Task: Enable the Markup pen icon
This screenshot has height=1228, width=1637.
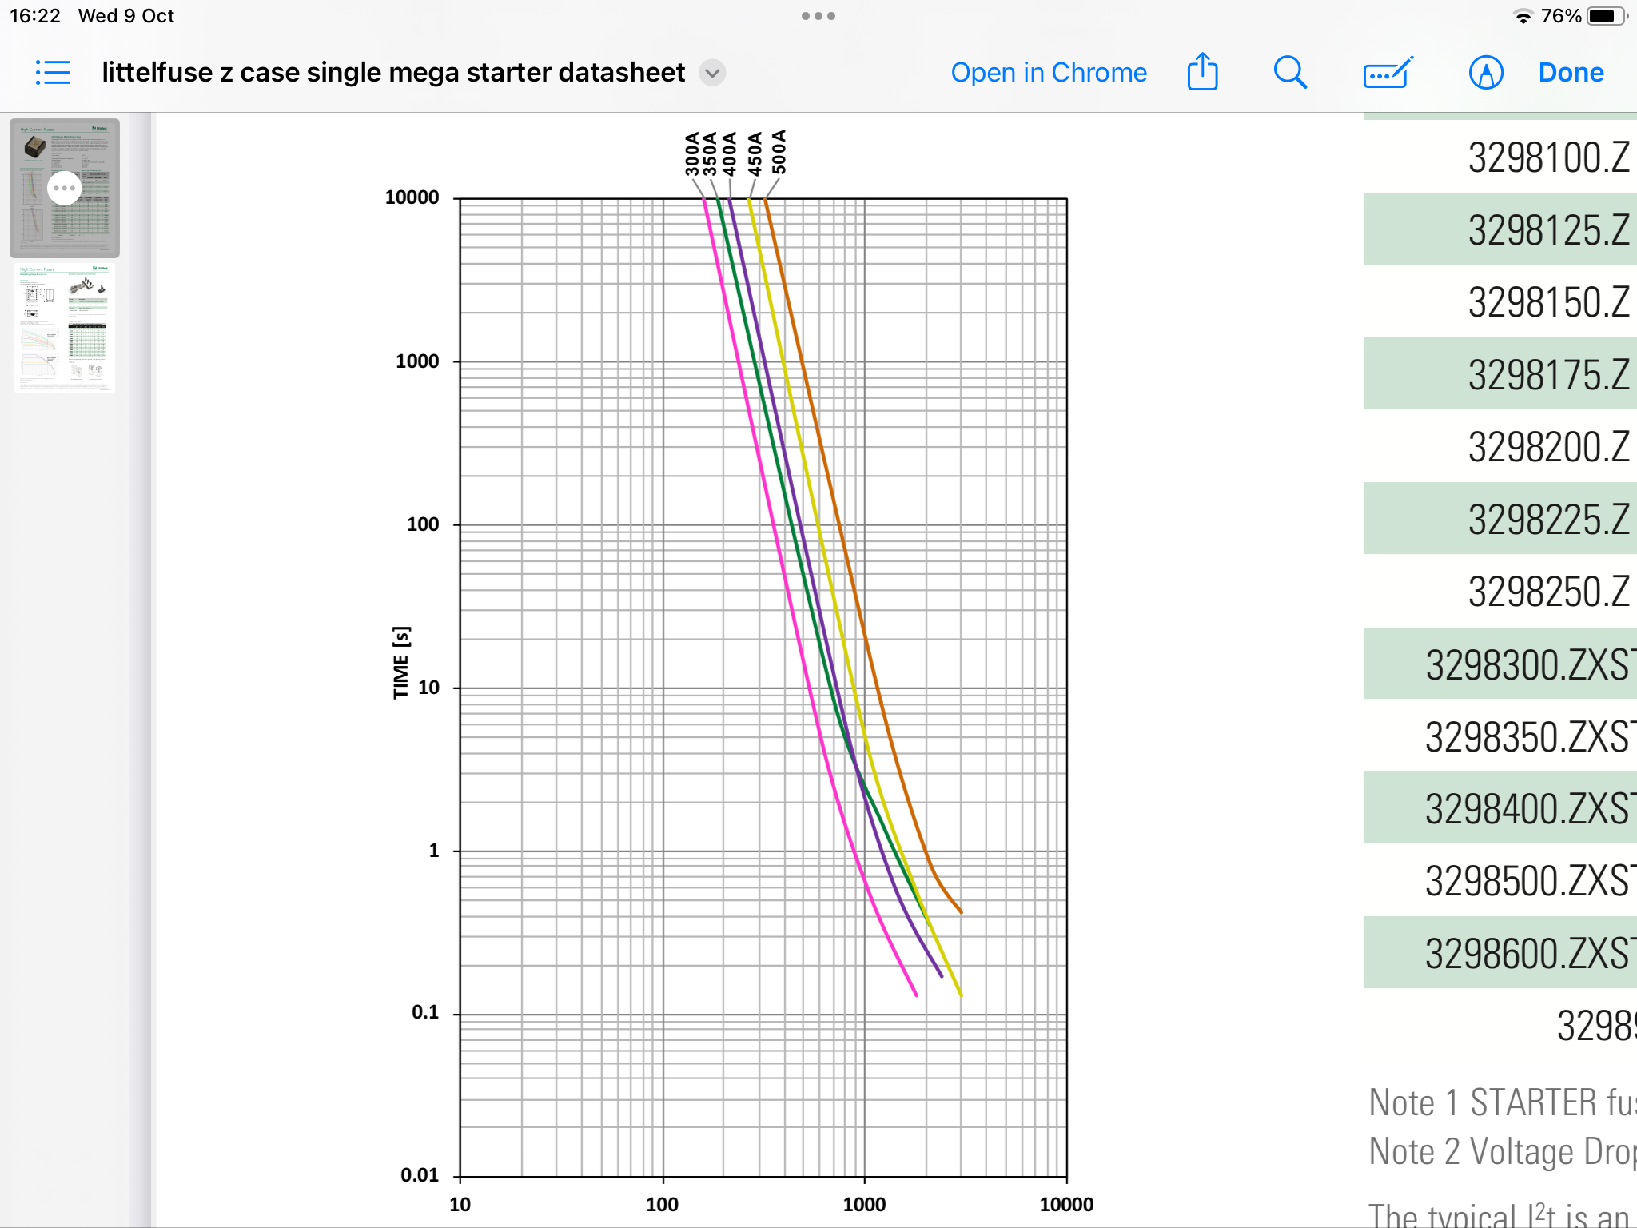Action: point(1486,73)
